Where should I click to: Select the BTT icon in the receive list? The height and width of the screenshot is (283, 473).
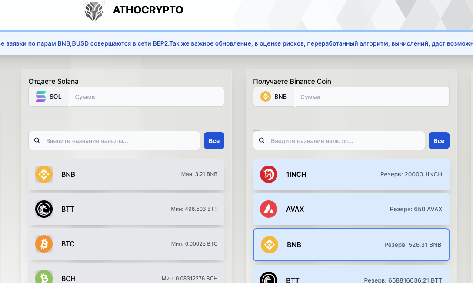tap(269, 278)
